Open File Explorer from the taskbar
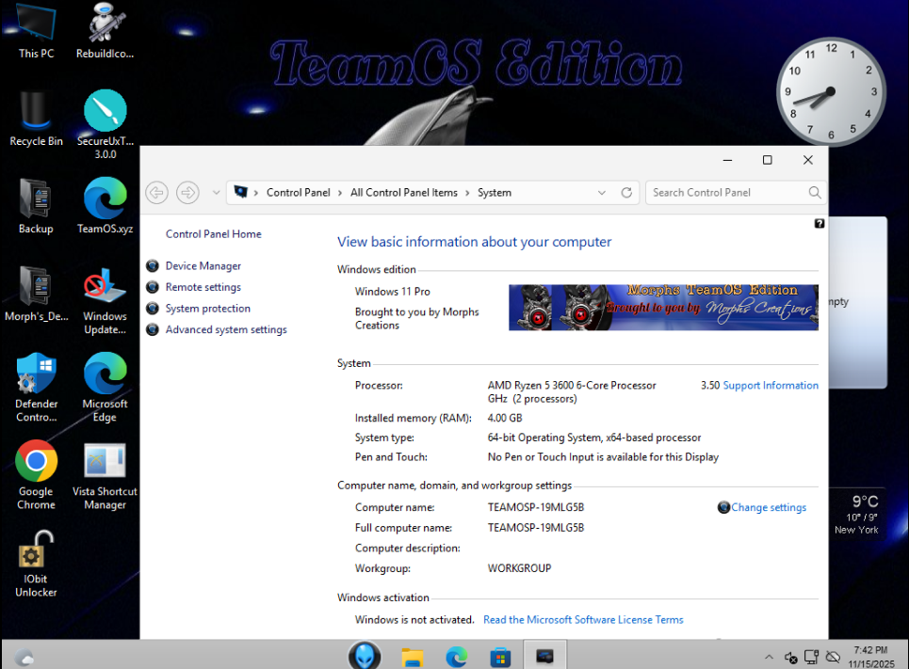909x669 pixels. tap(412, 656)
